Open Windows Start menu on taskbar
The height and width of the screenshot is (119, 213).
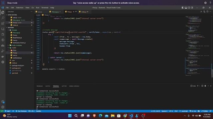point(70,116)
